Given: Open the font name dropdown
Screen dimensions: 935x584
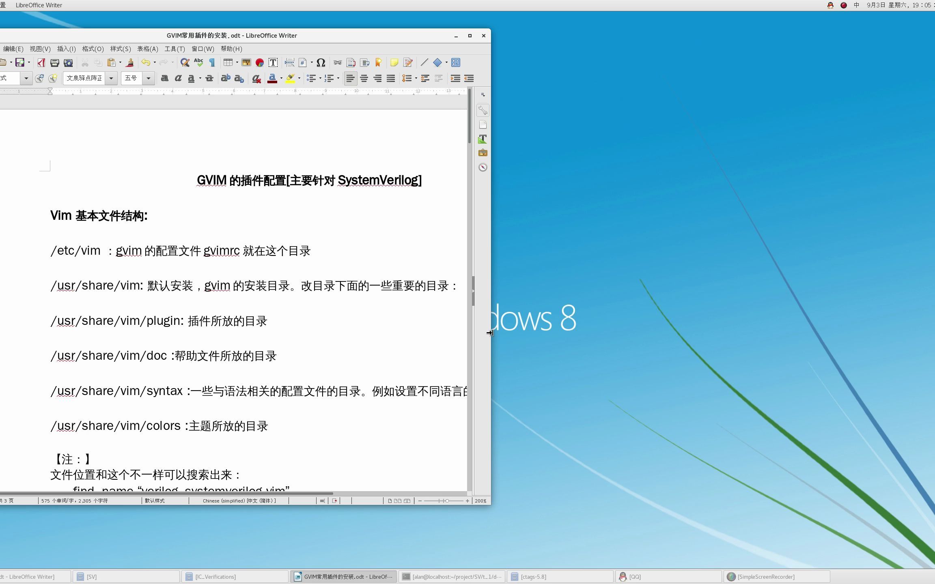Looking at the screenshot, I should [x=111, y=78].
